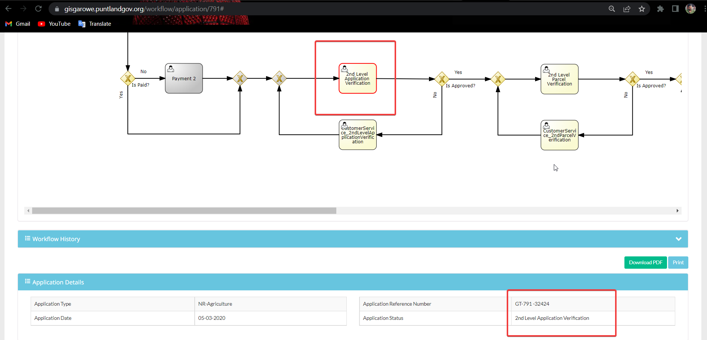Click the NR-Agriculture value cell
Screen dimensions: 707x340
click(271, 304)
